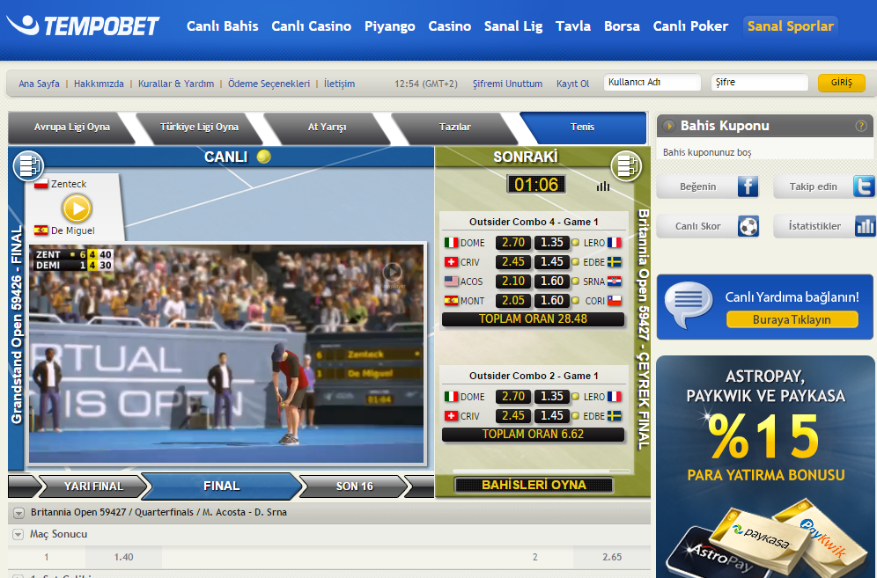Select MONT 2.05 odds
The width and height of the screenshot is (877, 578).
[512, 301]
